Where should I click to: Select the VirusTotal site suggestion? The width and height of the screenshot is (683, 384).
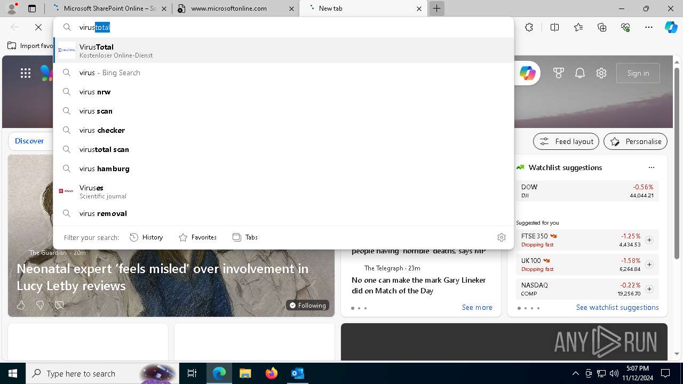[283, 51]
